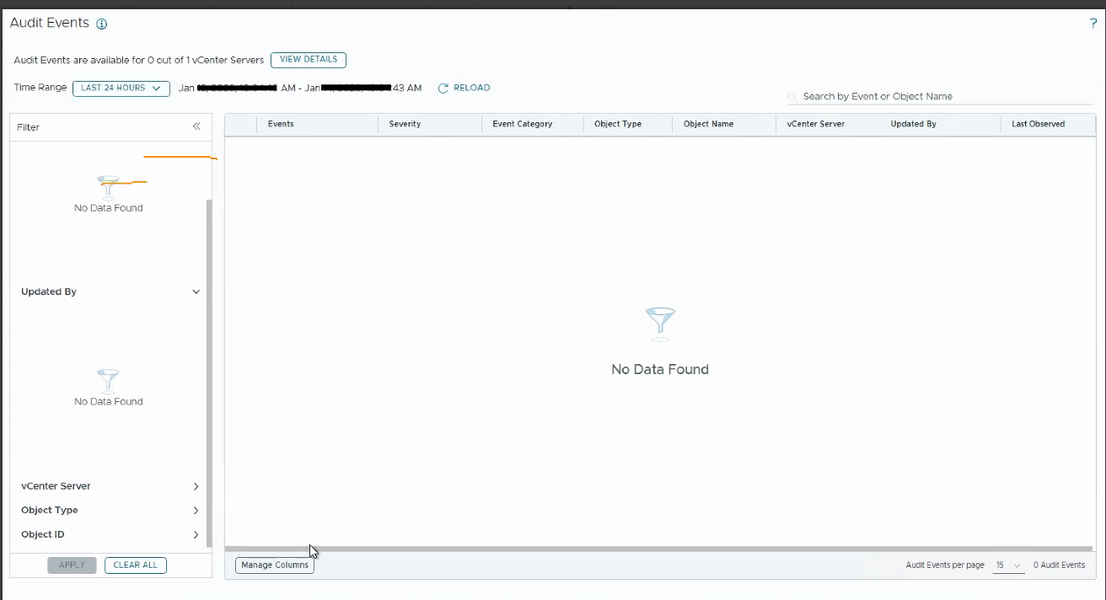Image resolution: width=1106 pixels, height=600 pixels.
Task: Open the Last 24 Hours time range dropdown
Action: (x=121, y=88)
